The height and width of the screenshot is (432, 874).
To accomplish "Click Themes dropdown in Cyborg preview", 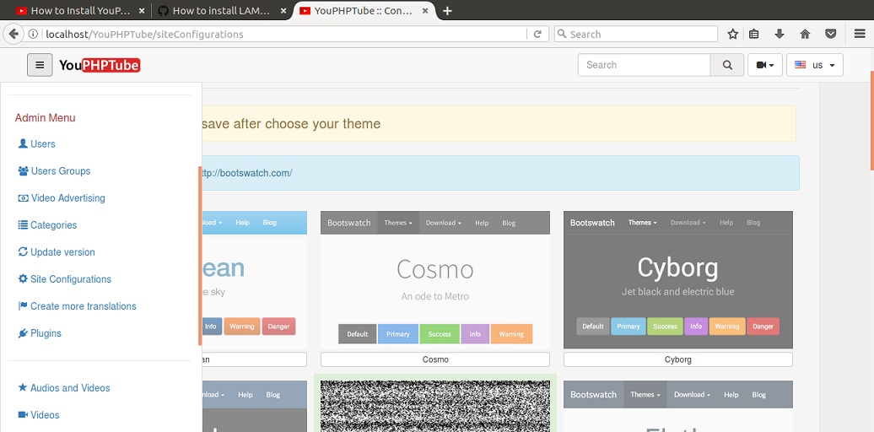I will [x=642, y=223].
